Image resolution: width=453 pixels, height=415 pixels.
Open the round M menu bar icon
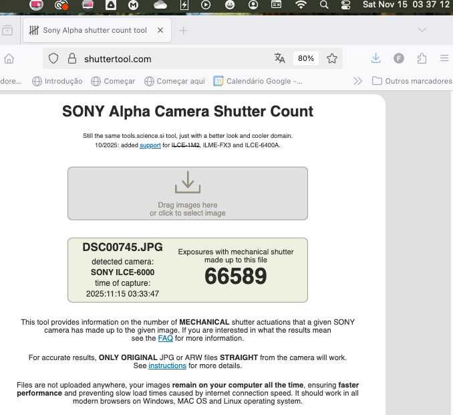[x=133, y=5]
